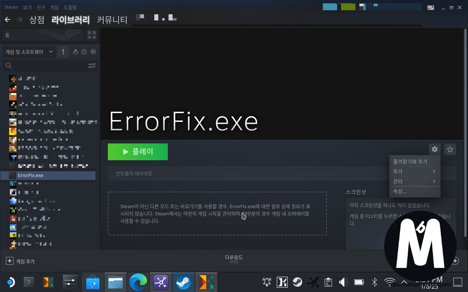Click the battery tray icon
Screen dimensions: 468x292
[x=359, y=282]
